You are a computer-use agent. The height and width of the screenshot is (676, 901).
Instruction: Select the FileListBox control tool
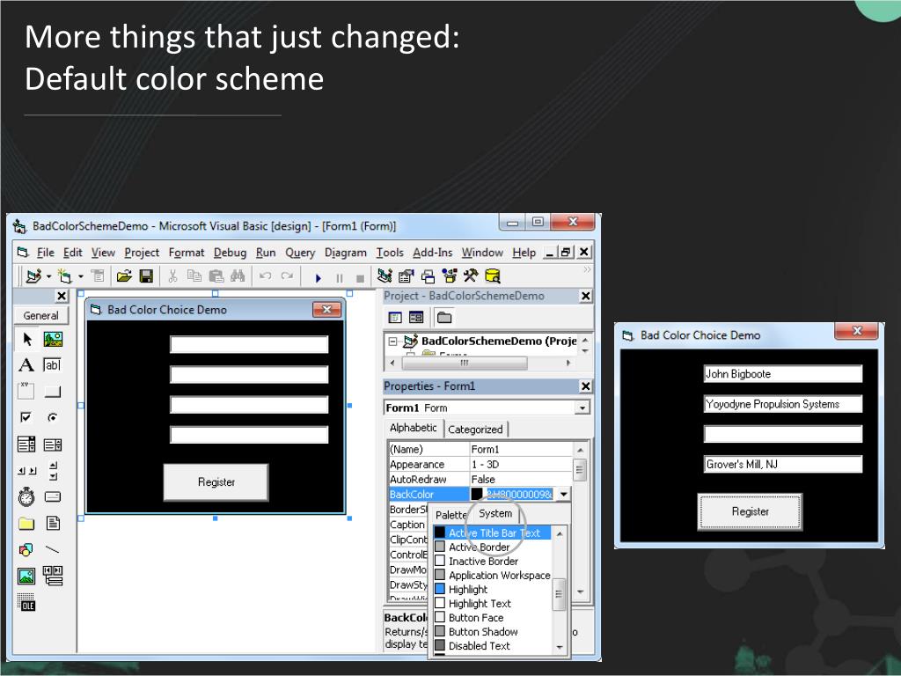click(x=53, y=523)
